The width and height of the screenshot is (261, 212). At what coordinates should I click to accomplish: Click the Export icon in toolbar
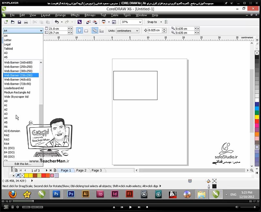(x=95, y=22)
